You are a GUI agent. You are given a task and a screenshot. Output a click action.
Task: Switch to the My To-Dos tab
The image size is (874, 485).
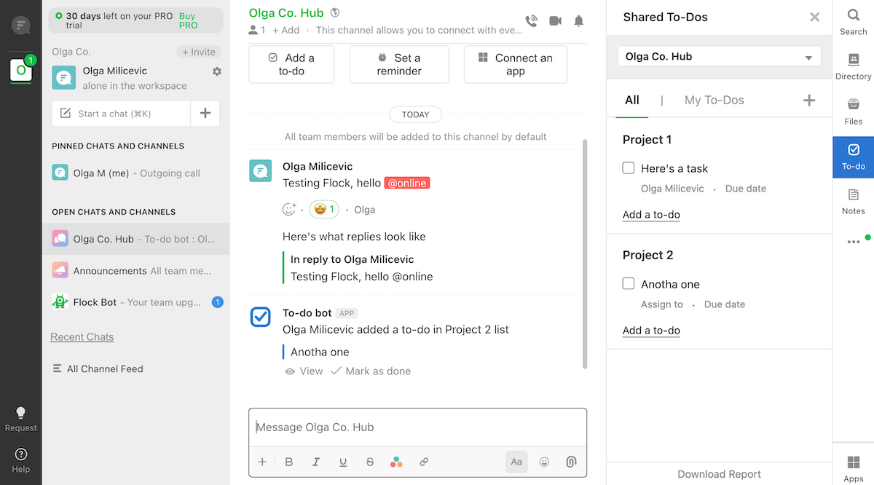coord(714,100)
